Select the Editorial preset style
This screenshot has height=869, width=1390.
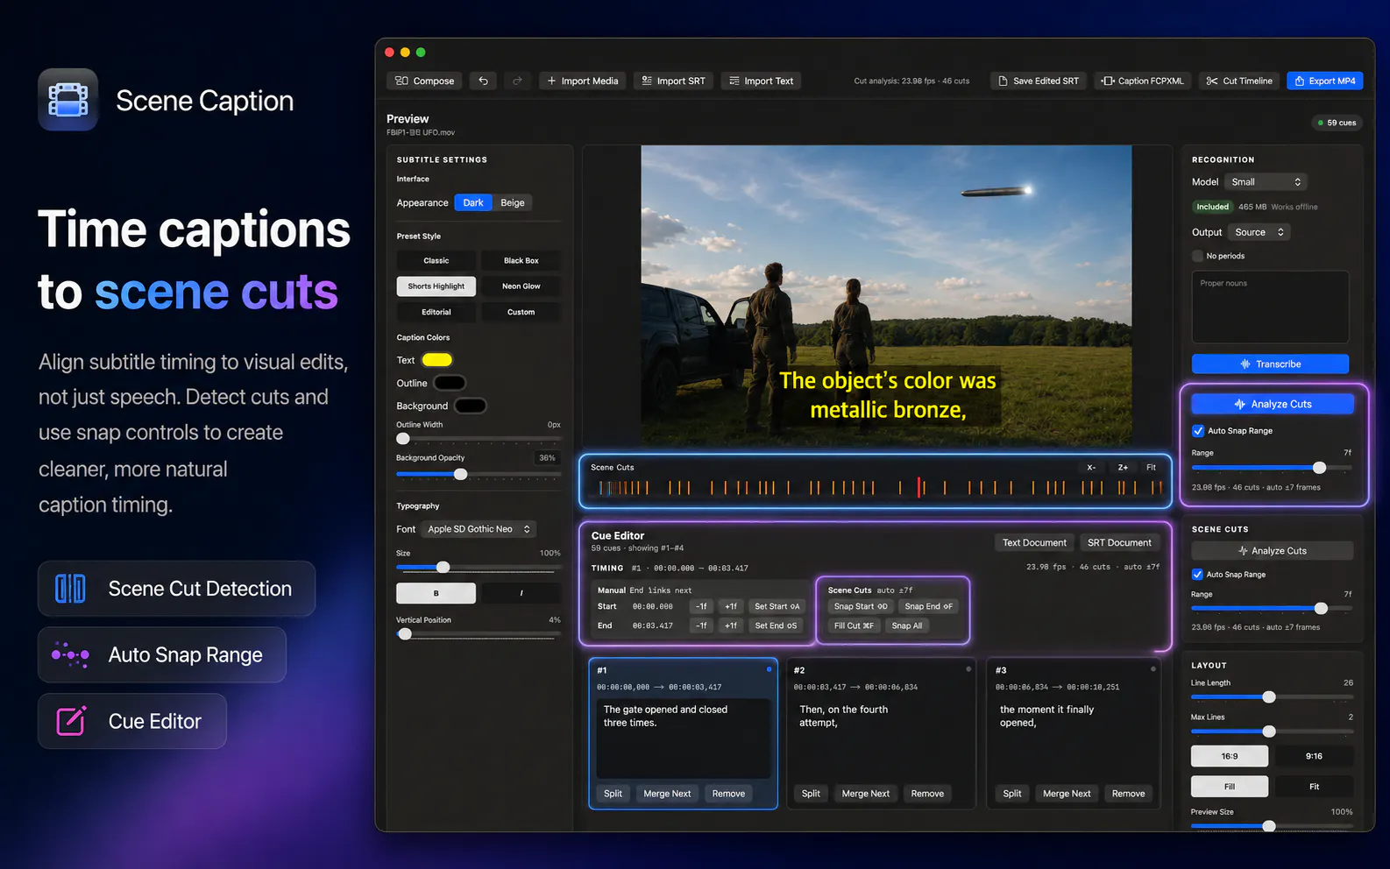(x=436, y=312)
